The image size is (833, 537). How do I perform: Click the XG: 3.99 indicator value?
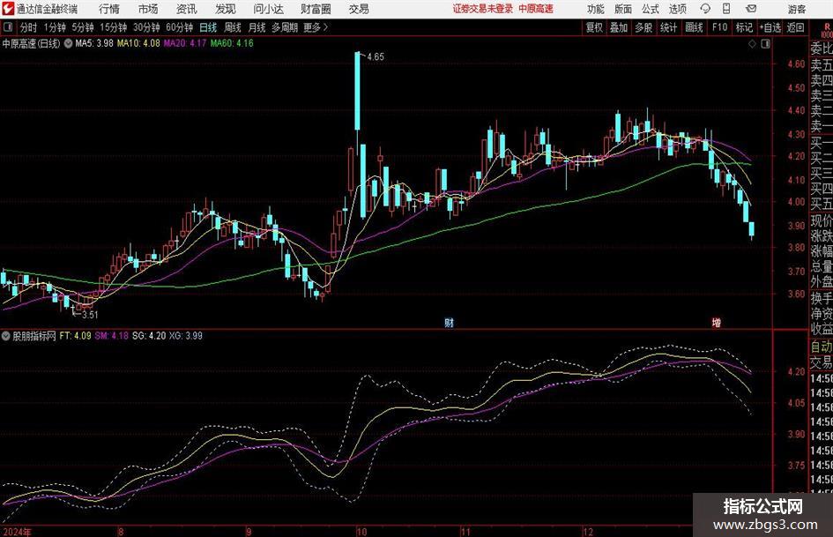pos(186,336)
